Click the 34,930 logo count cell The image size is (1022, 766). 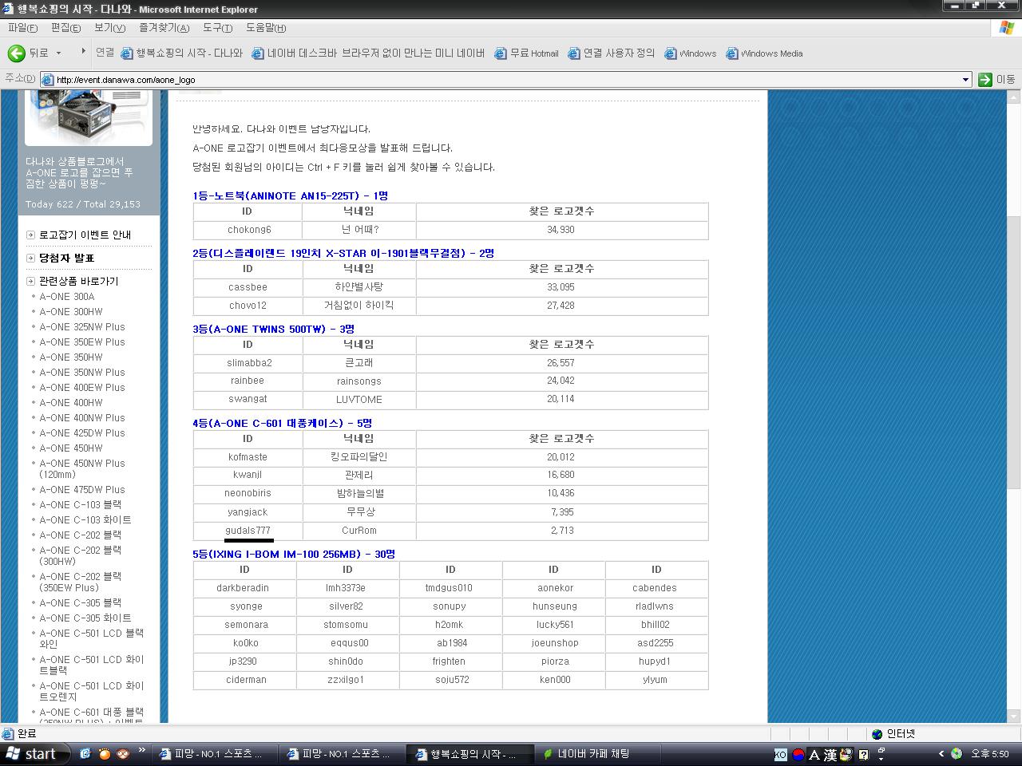[561, 230]
